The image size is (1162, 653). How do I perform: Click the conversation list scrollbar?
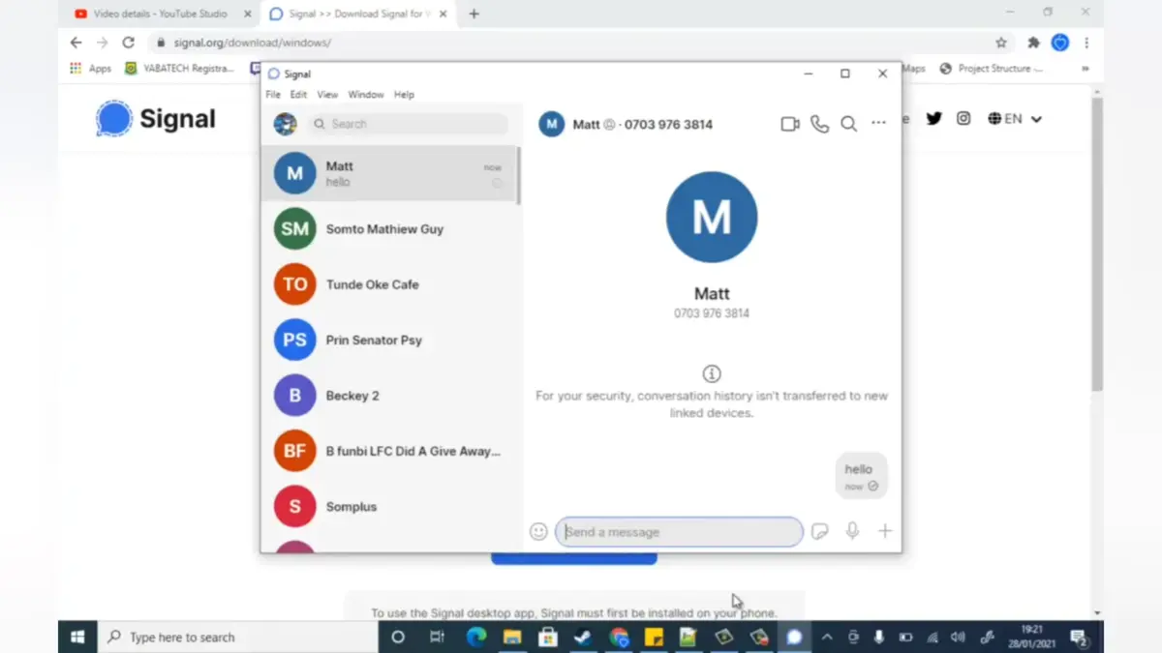tap(518, 175)
